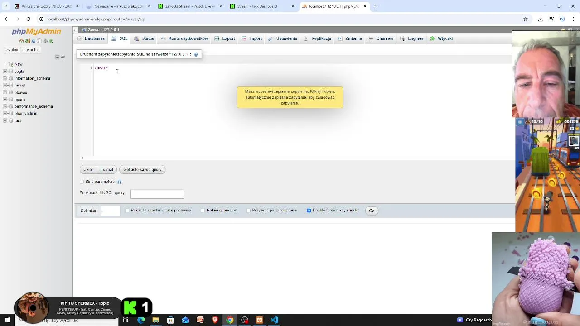Click the left scroll arrow under the SQL editor

[82, 158]
